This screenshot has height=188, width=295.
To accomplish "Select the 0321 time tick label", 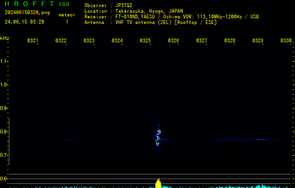I will (33, 41).
